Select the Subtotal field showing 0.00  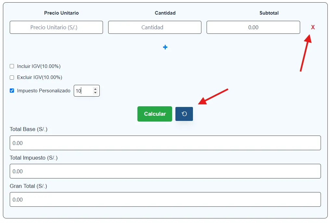253,27
